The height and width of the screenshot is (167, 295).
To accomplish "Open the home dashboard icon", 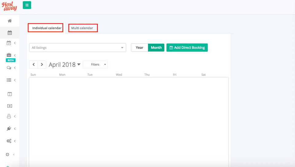I will pos(10,21).
